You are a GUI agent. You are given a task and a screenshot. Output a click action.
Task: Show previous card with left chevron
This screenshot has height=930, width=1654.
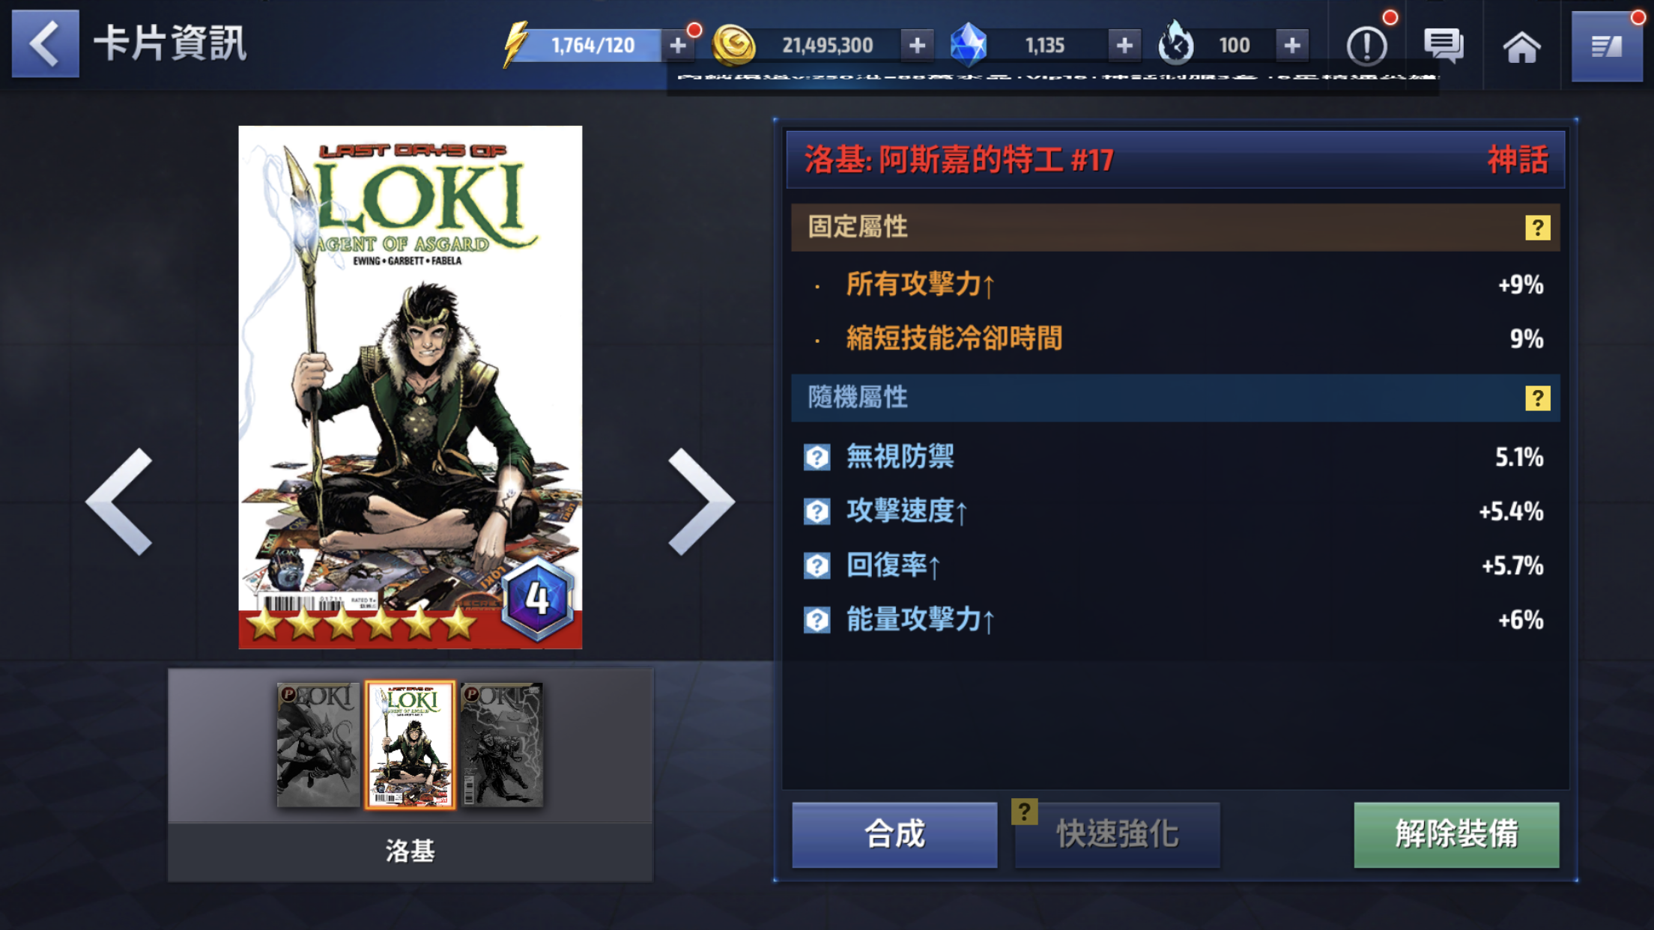click(120, 502)
